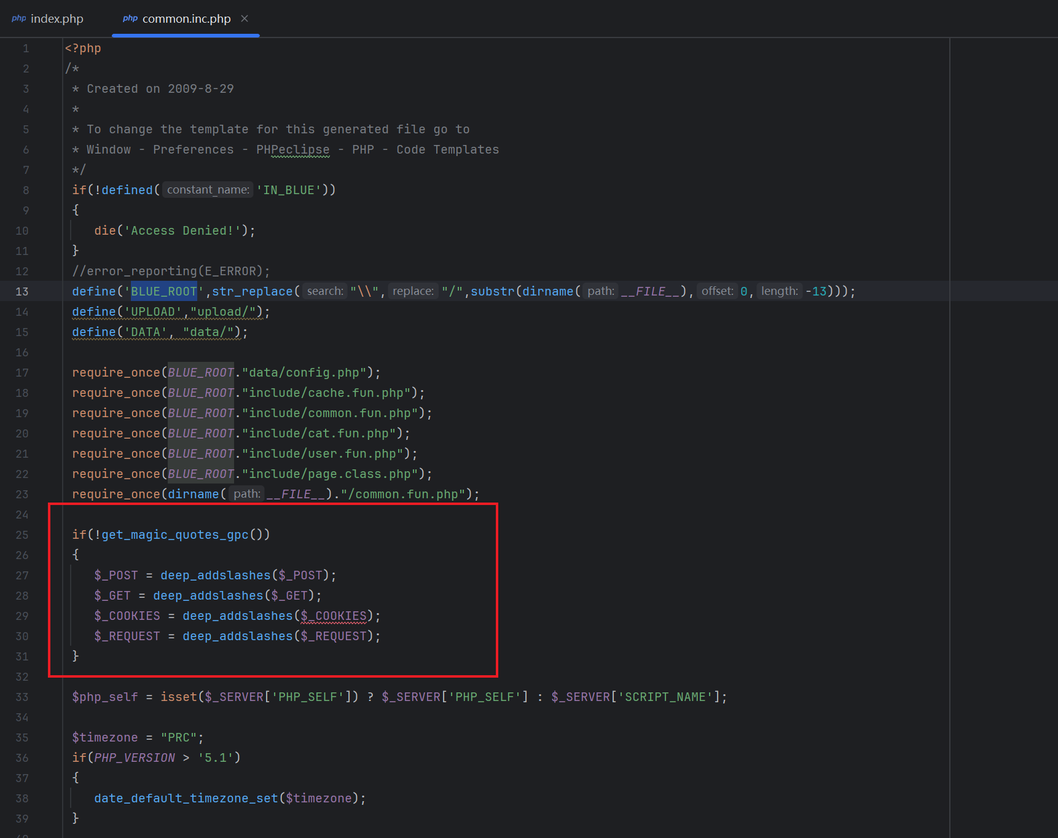Click line number 13 in the gutter
This screenshot has width=1058, height=838.
tap(22, 291)
